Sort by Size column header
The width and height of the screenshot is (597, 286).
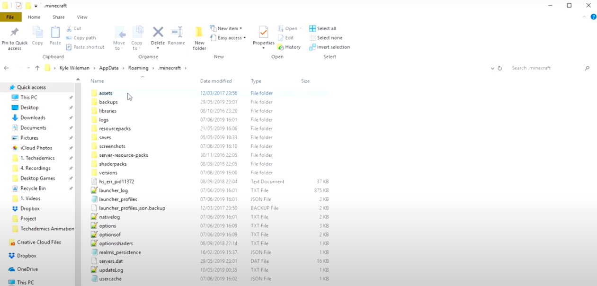(305, 81)
